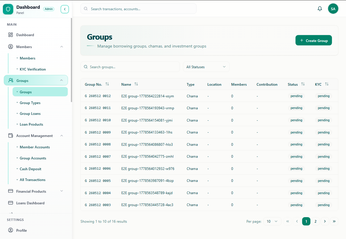Click the Admin badge

pyautogui.click(x=48, y=9)
